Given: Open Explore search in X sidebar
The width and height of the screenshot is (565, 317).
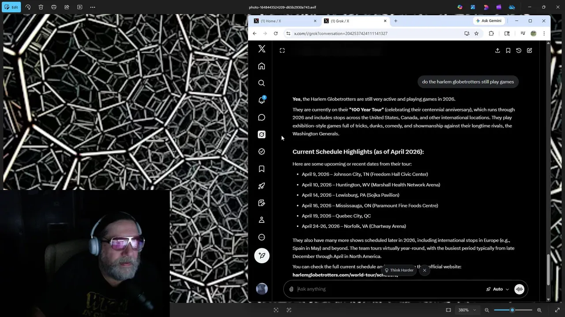Looking at the screenshot, I should click(262, 83).
